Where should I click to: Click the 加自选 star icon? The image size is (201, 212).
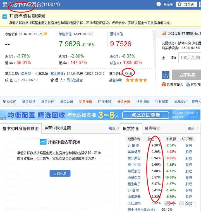click(180, 4)
